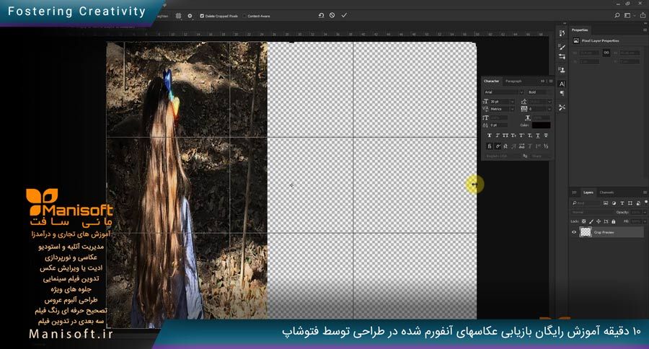This screenshot has height=349, width=649.
Task: Open the Metrics kerning dropdown
Action: pos(512,110)
